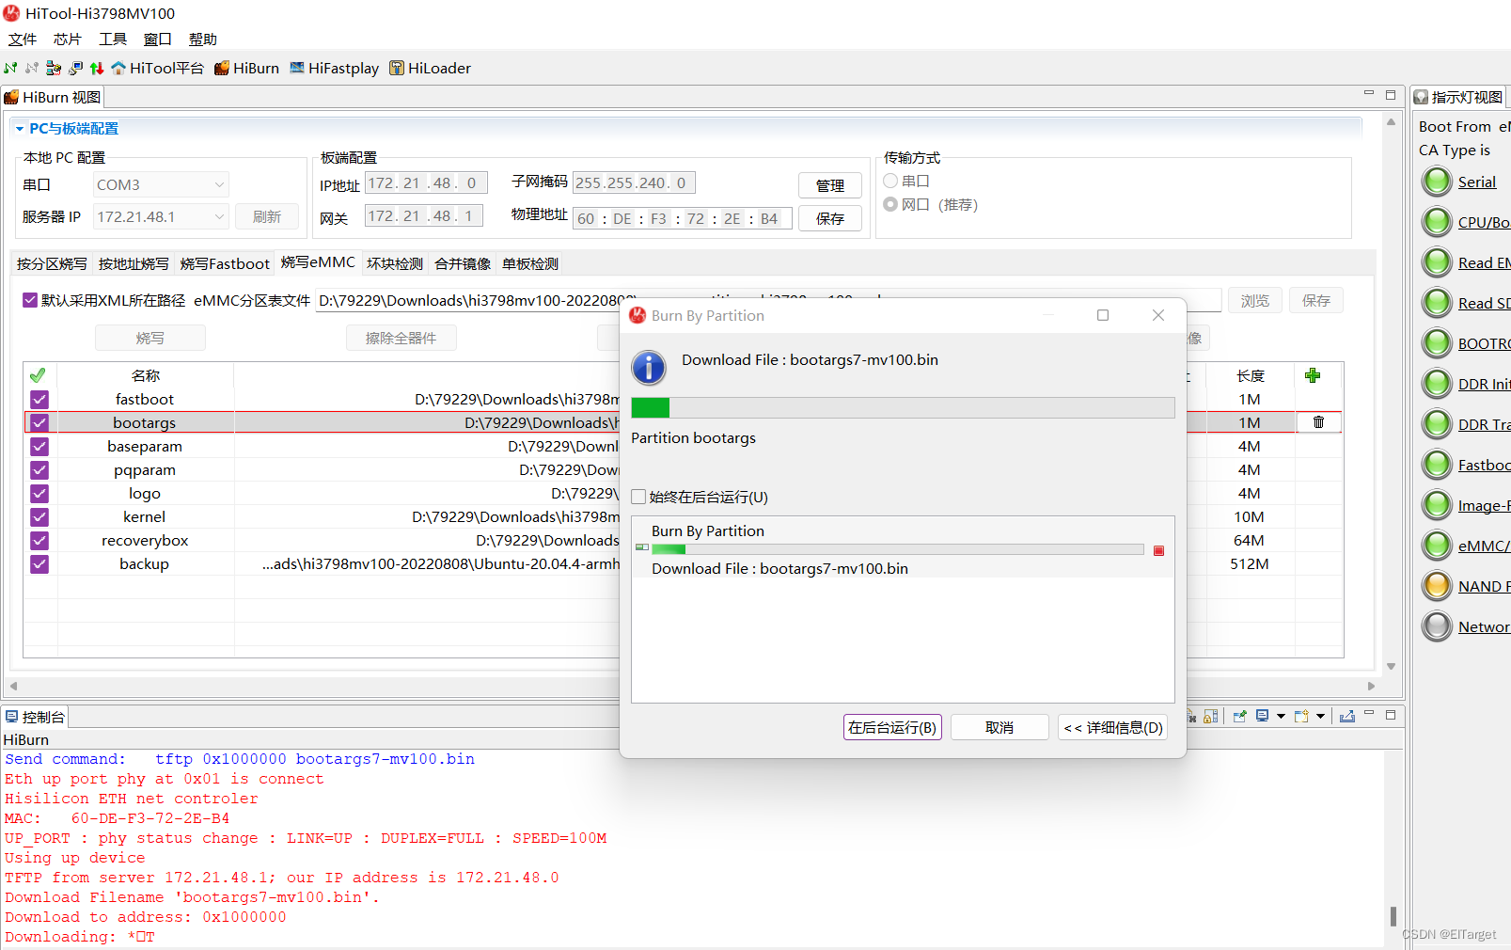Click the grey disconnect icon in toolbar
Image resolution: width=1511 pixels, height=950 pixels.
(32, 68)
